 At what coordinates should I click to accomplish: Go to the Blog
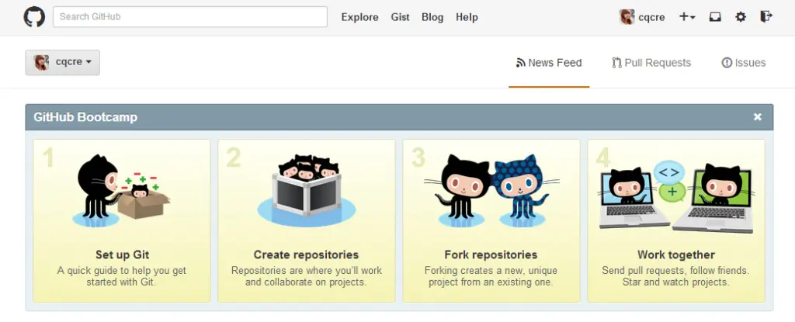[x=432, y=17]
